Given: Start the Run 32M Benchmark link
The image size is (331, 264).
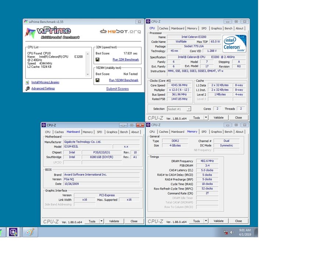Looking at the screenshot, I should click(126, 59).
